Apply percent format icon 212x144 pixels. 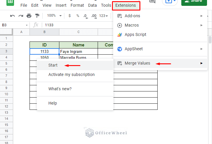pos(78,16)
